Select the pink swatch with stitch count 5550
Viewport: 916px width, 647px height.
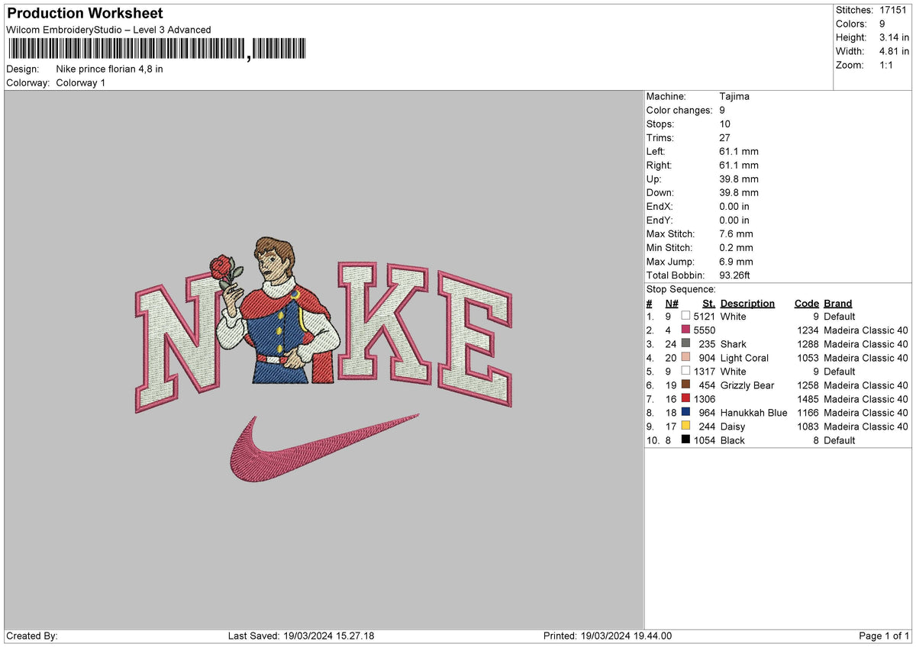(x=685, y=330)
